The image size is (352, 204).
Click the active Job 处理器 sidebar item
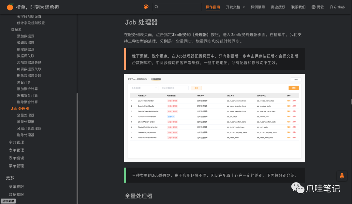point(20,108)
